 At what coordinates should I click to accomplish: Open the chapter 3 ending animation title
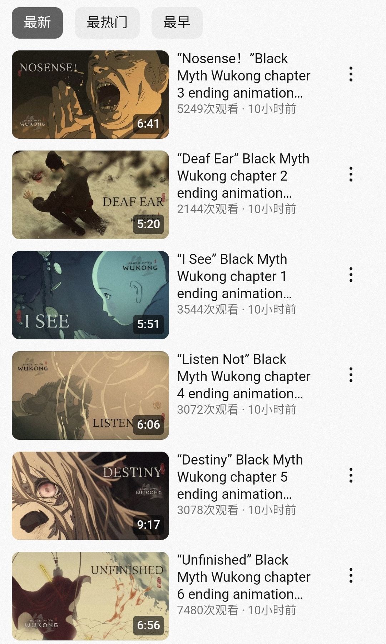click(244, 75)
